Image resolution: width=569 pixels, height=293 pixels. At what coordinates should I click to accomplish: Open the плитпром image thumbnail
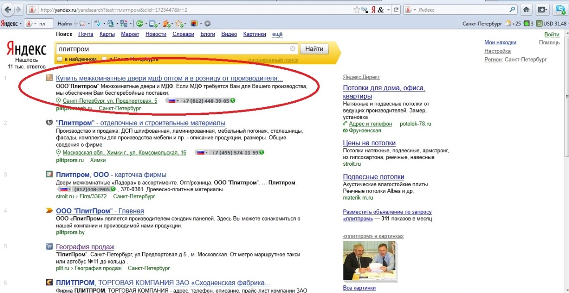[369, 260]
